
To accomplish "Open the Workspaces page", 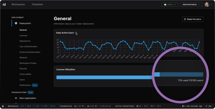I will tap(18, 4).
